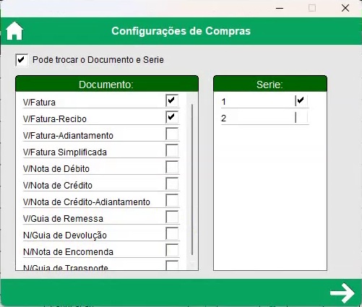This screenshot has width=362, height=307.
Task: Select 'V/Nota de Crédito-Adiantamento' row text
Action: coord(87,202)
